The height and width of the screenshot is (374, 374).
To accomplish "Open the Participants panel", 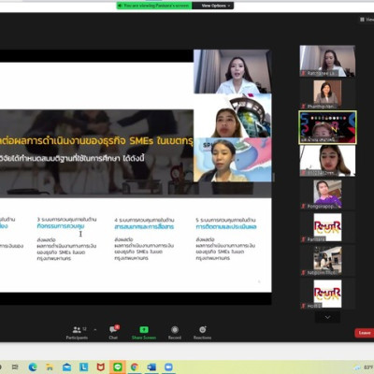I will click(x=77, y=333).
